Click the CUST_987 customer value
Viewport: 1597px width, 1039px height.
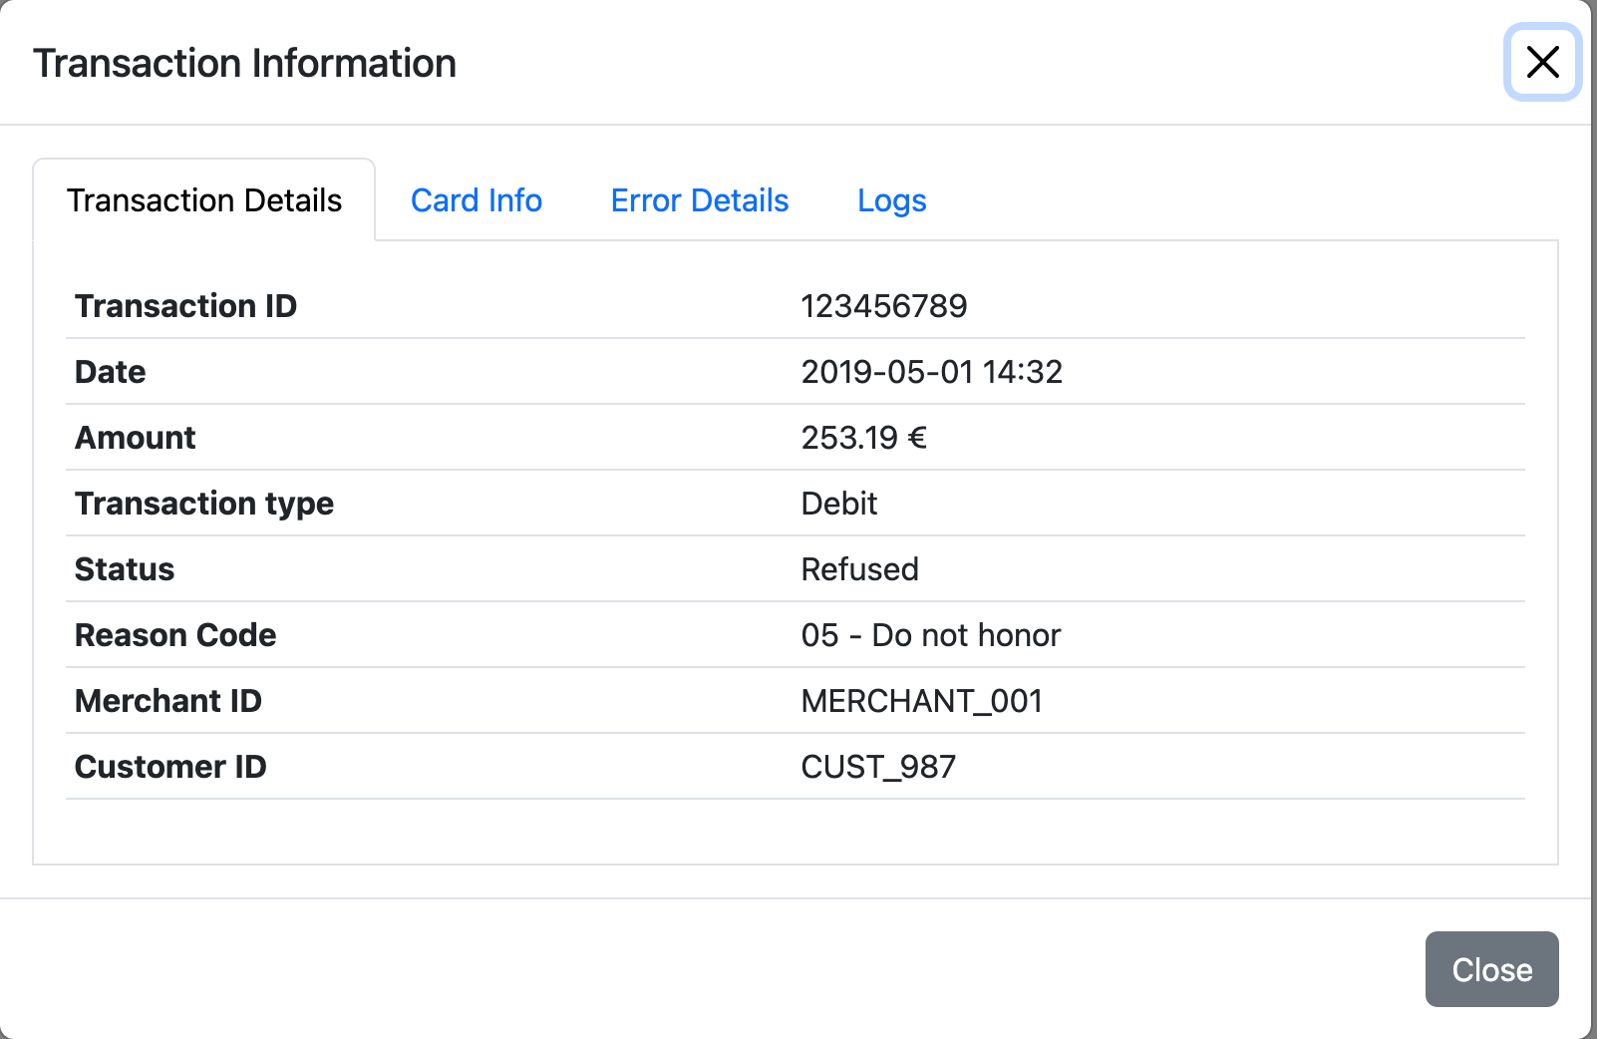[878, 767]
